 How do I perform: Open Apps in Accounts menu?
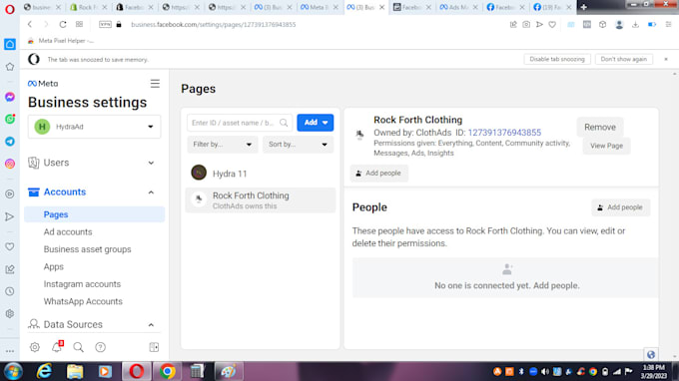click(x=54, y=267)
